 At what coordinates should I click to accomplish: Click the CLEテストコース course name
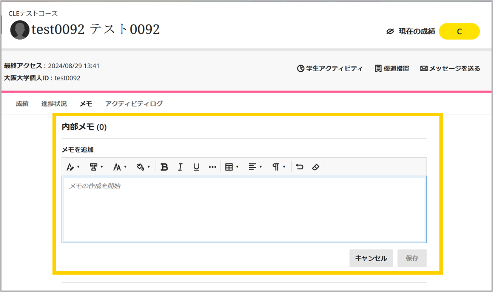point(33,14)
